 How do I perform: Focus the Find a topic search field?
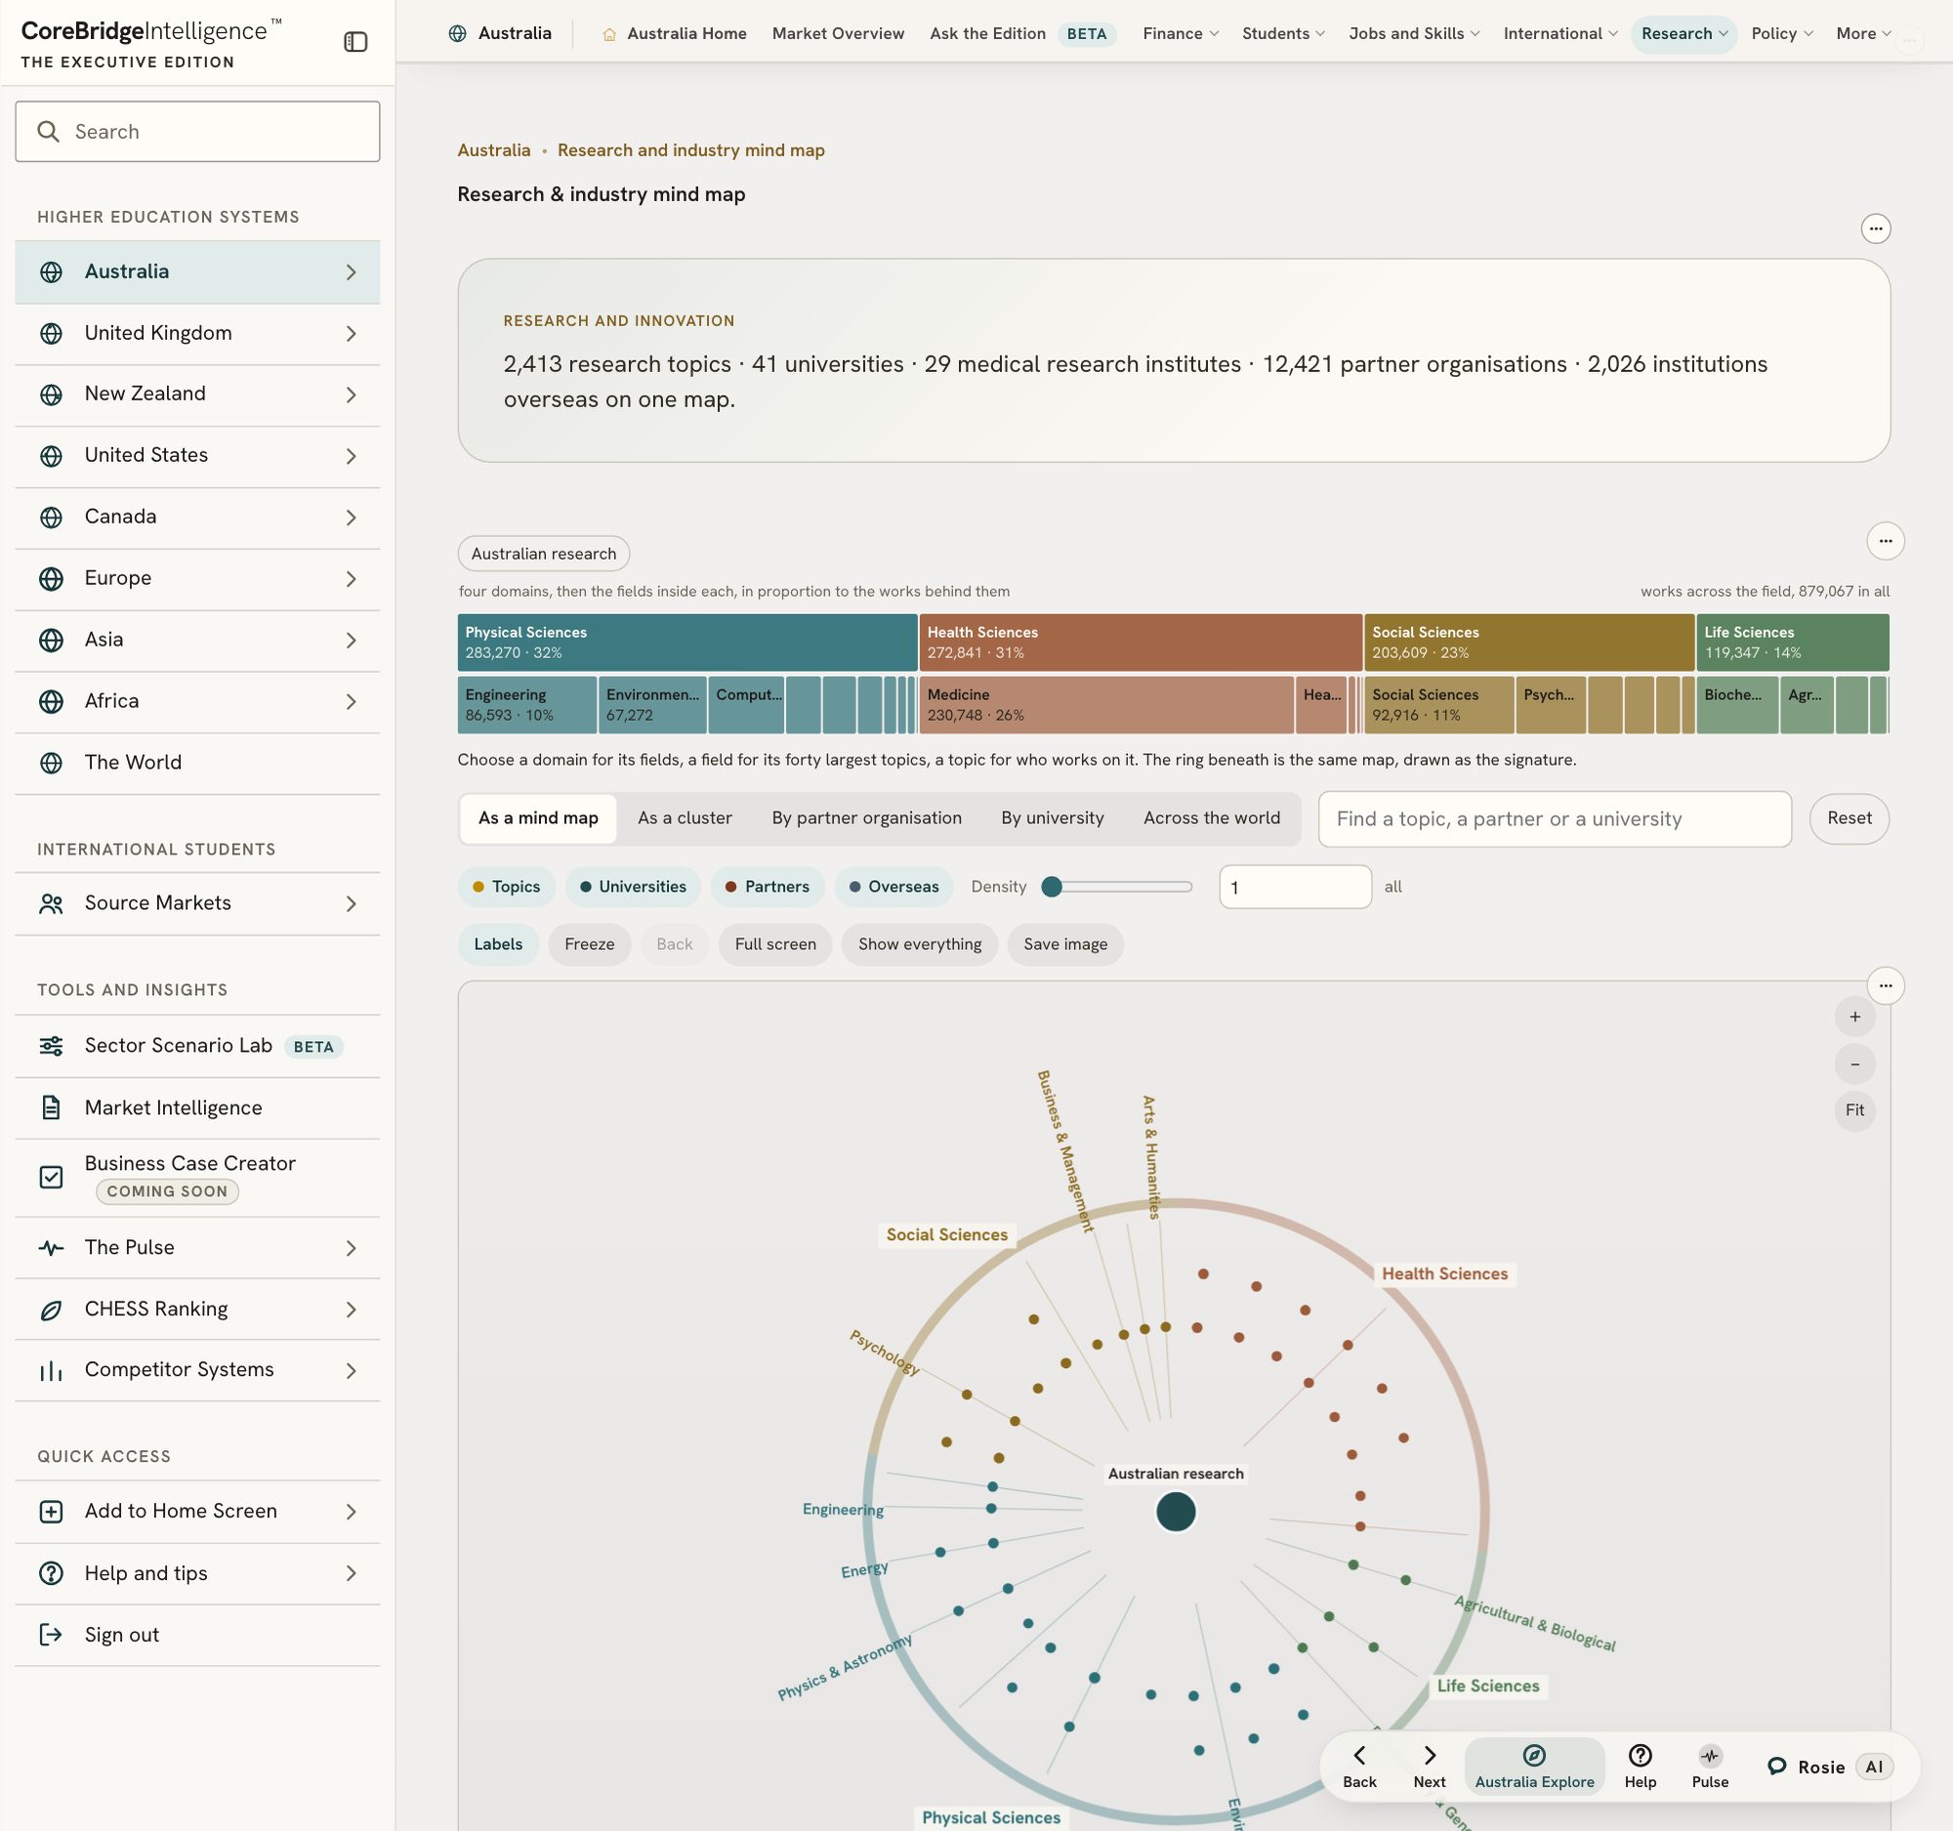pyautogui.click(x=1555, y=819)
